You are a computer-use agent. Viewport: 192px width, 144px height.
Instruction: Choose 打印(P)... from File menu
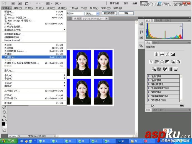point(34,95)
